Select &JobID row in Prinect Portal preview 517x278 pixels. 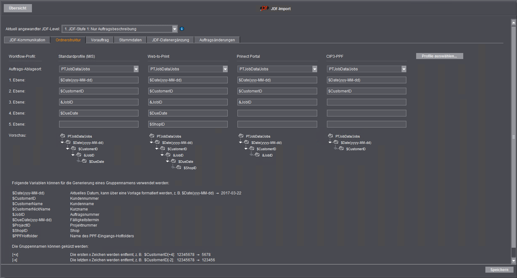267,155
